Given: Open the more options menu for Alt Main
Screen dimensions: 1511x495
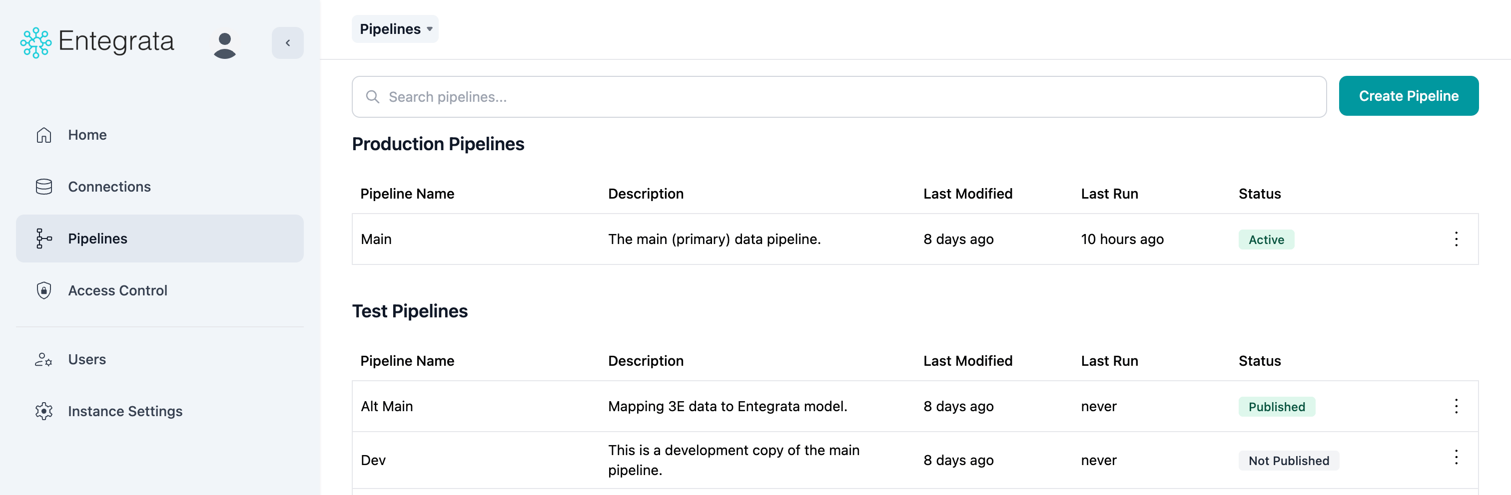Looking at the screenshot, I should click(1456, 406).
